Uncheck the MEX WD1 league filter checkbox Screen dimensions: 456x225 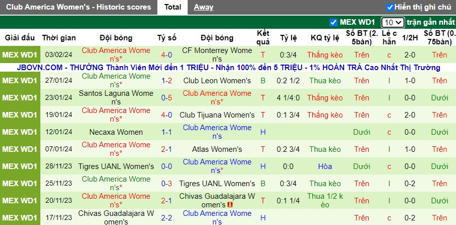pyautogui.click(x=333, y=22)
